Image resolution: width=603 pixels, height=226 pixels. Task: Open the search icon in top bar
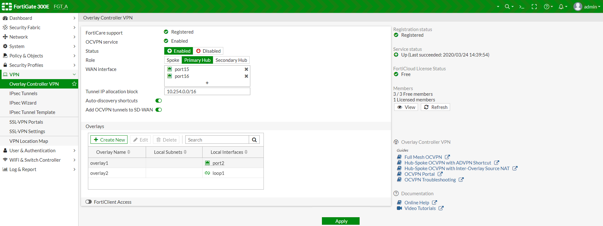[x=509, y=7]
